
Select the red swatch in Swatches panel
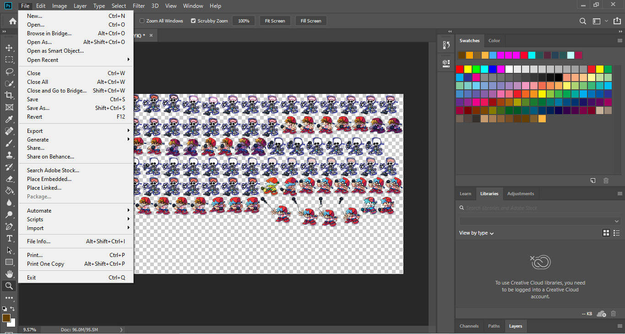(461, 69)
